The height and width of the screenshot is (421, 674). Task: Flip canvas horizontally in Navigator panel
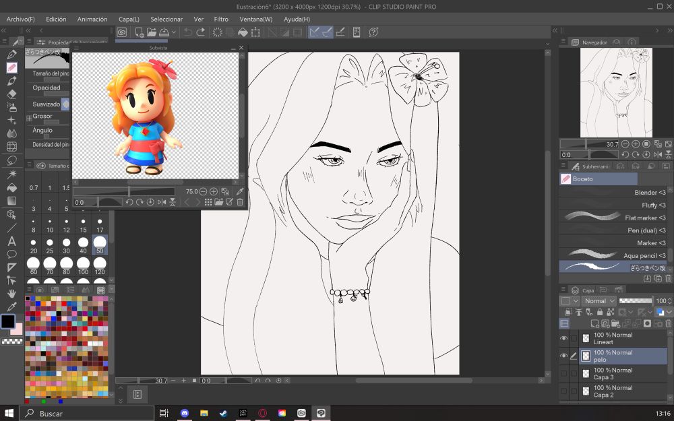coord(658,154)
